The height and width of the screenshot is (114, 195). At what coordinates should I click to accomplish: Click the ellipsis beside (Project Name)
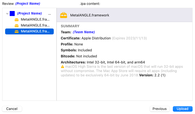(x=49, y=14)
